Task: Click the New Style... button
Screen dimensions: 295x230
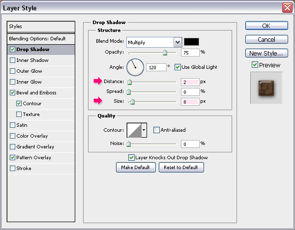Action: [x=266, y=54]
